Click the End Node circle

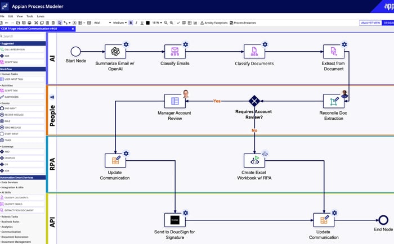click(x=383, y=220)
